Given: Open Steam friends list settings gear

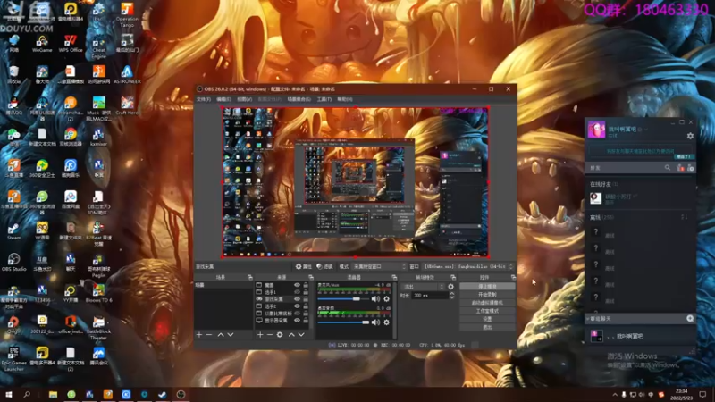Looking at the screenshot, I should (x=690, y=136).
